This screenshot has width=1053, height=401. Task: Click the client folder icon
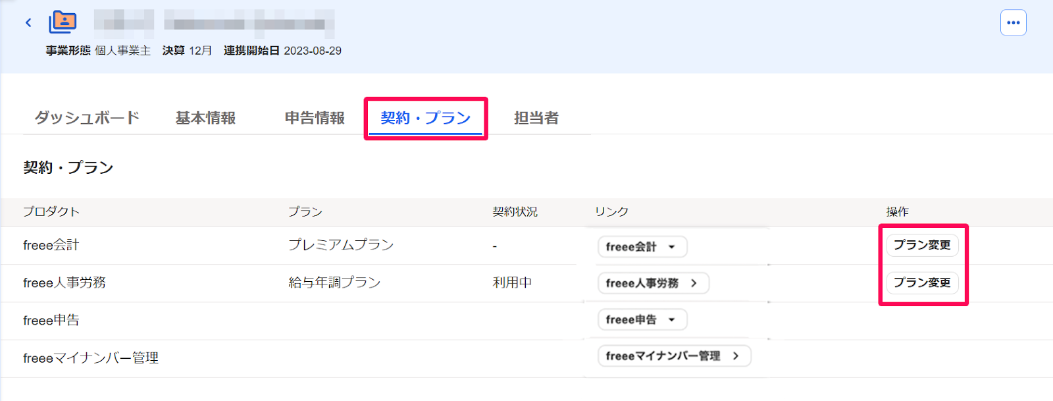63,22
